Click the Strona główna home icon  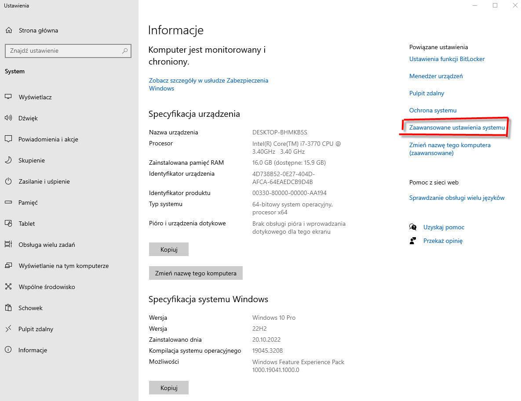coord(8,30)
